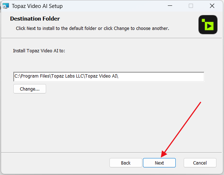Open the Change... folder browser

[x=30, y=89]
